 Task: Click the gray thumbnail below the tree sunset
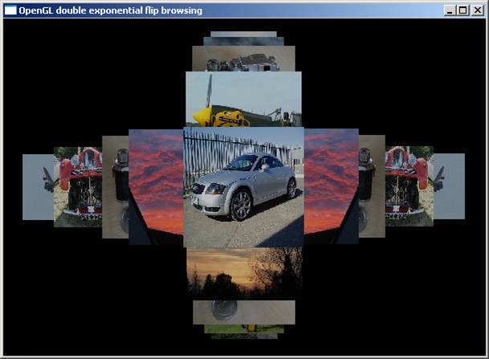click(x=243, y=311)
